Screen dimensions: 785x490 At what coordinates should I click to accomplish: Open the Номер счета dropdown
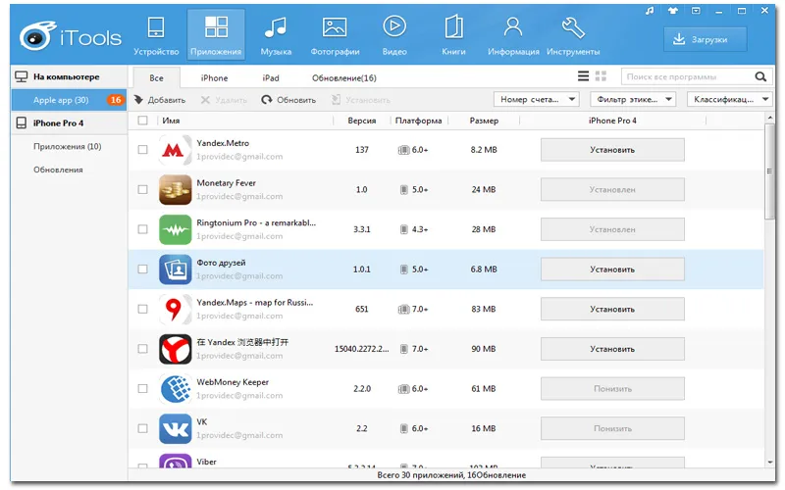point(536,100)
